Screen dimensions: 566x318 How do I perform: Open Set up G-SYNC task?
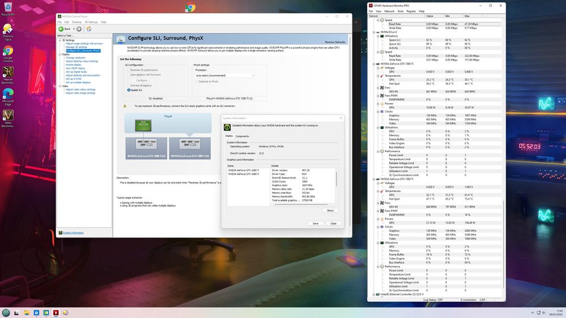[x=74, y=79]
